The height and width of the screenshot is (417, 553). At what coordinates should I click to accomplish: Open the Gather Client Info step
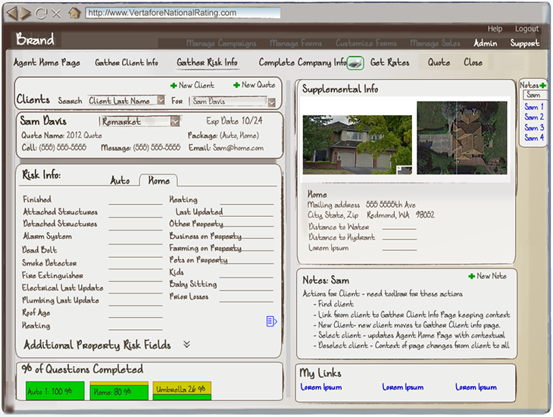click(x=127, y=63)
